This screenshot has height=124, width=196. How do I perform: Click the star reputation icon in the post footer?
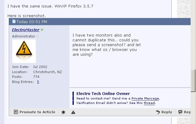pos(63,112)
